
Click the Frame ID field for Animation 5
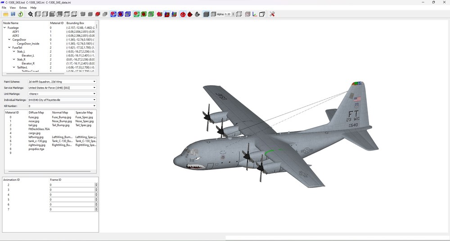72,200
